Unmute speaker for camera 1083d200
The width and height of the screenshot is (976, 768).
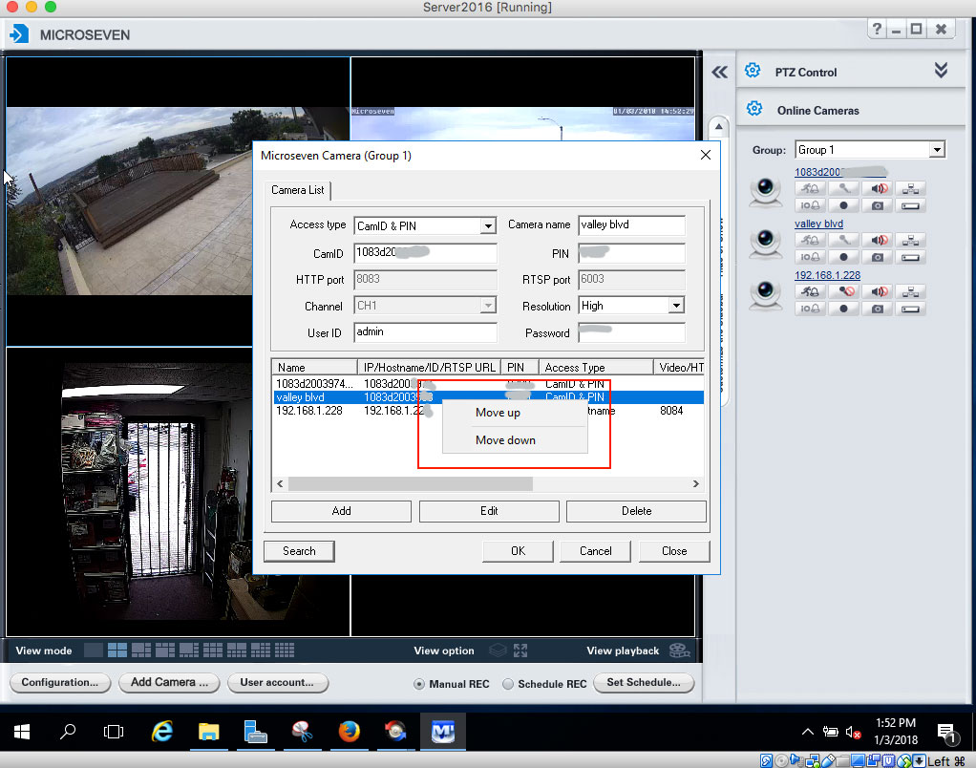click(x=878, y=188)
